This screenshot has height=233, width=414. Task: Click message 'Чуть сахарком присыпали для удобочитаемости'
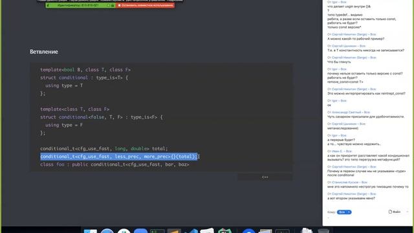[x=365, y=116]
